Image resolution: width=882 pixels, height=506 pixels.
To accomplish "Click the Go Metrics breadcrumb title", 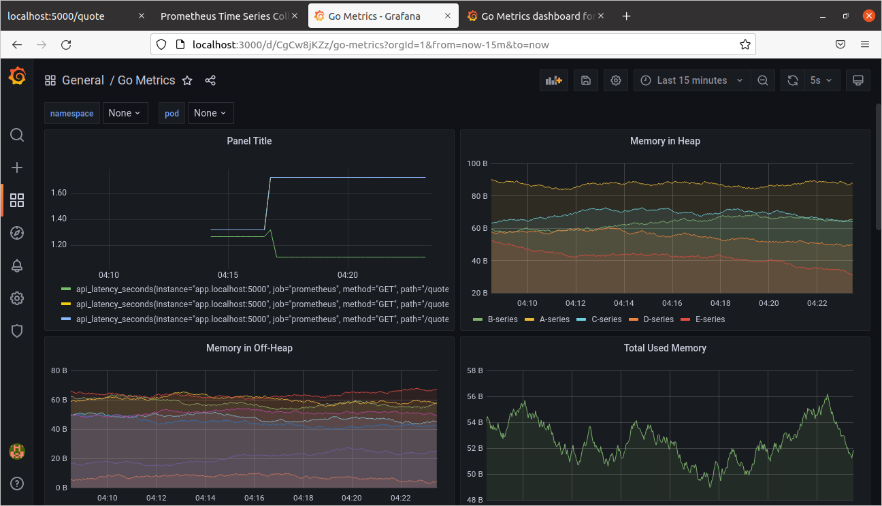I will 146,80.
